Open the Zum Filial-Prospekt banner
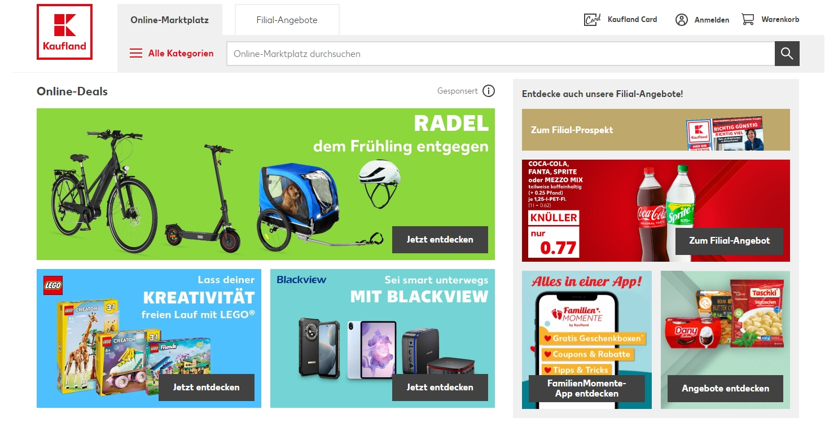The image size is (838, 427). pyautogui.click(x=656, y=130)
